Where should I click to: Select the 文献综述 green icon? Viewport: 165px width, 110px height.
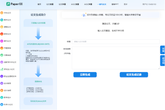[x=2, y=55]
